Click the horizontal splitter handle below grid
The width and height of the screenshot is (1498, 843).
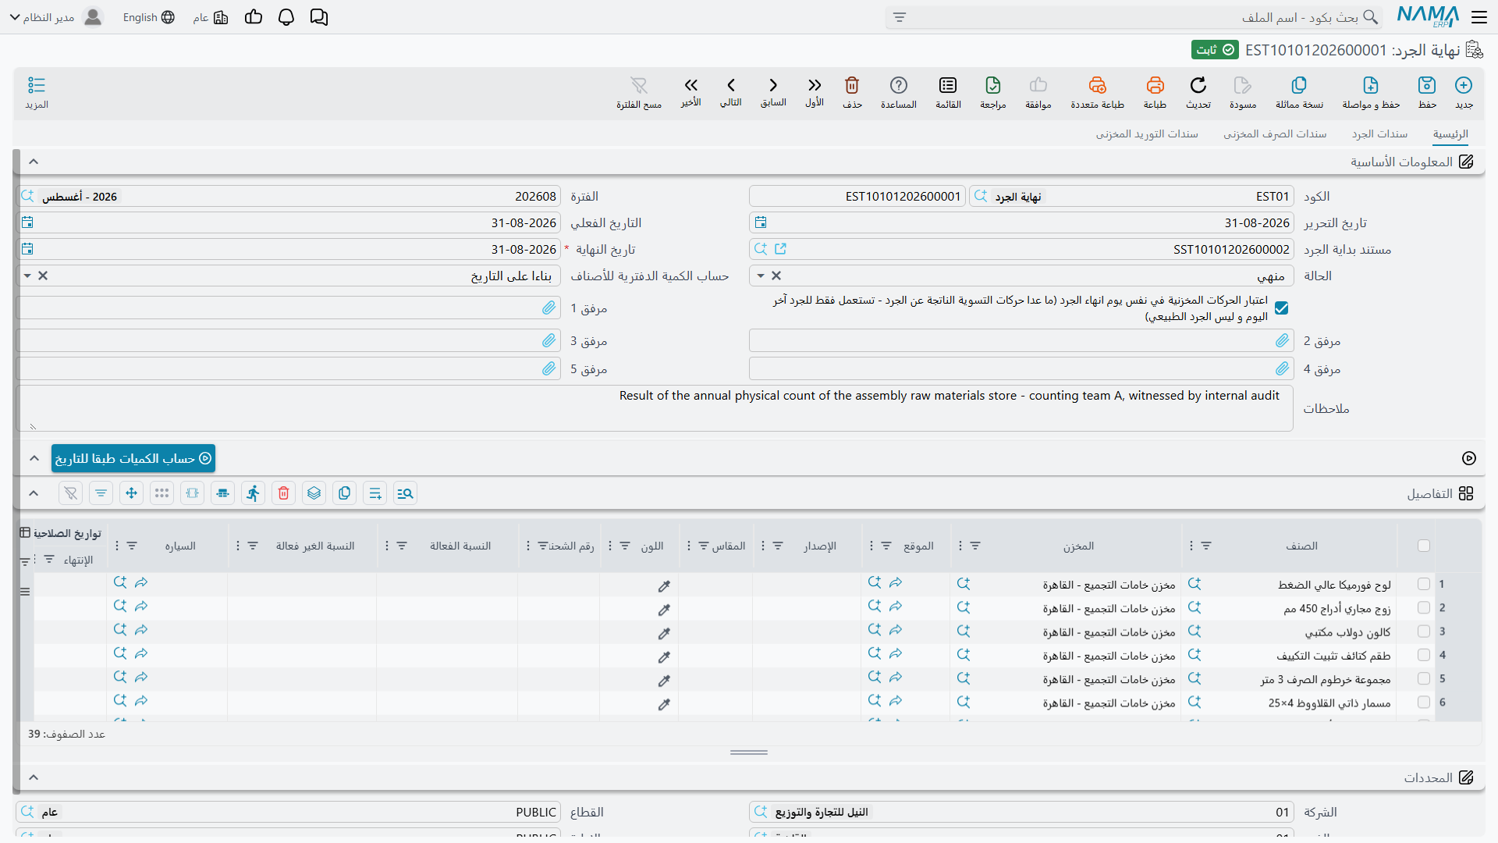(749, 752)
